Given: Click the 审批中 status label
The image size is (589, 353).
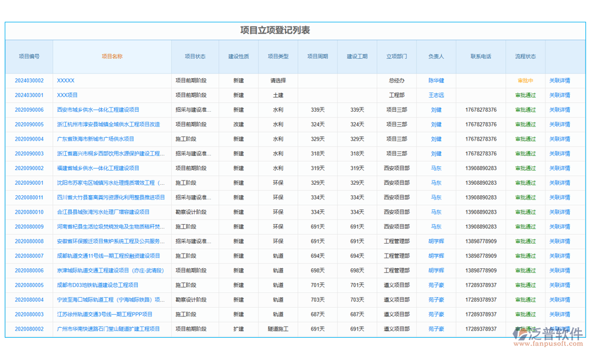Looking at the screenshot, I should [x=525, y=81].
